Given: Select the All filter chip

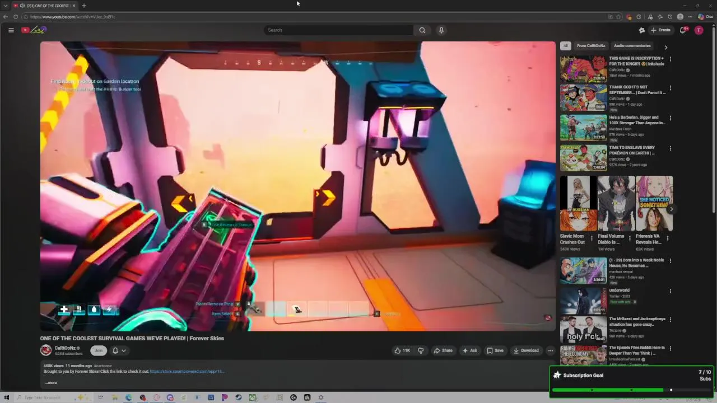Looking at the screenshot, I should pos(566,46).
